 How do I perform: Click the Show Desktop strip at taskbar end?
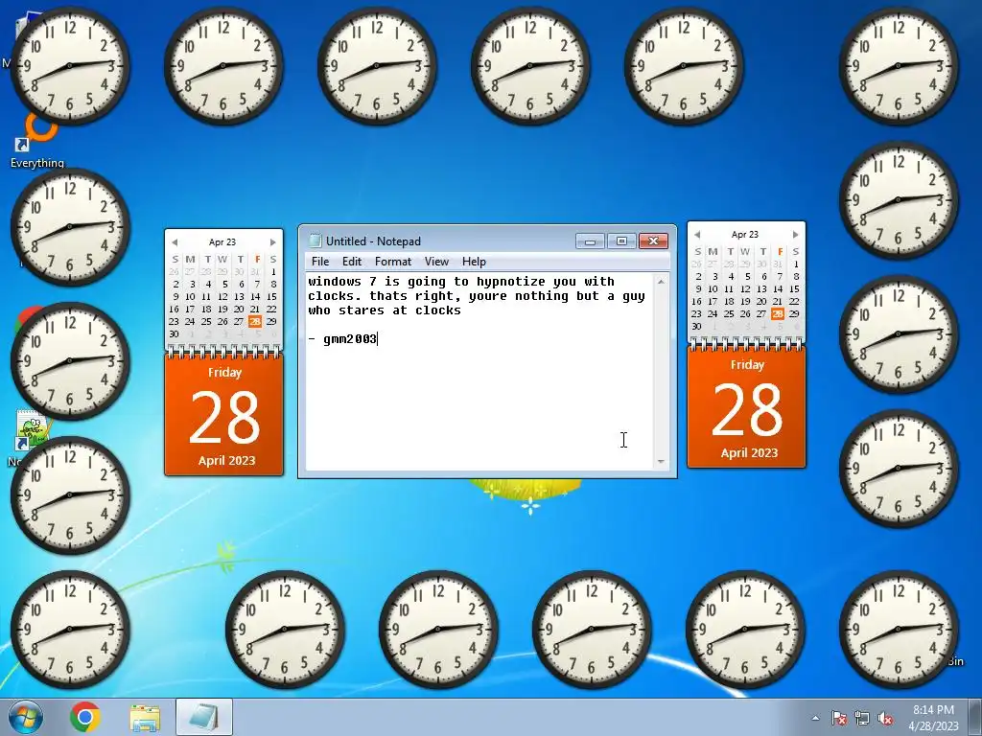click(976, 717)
